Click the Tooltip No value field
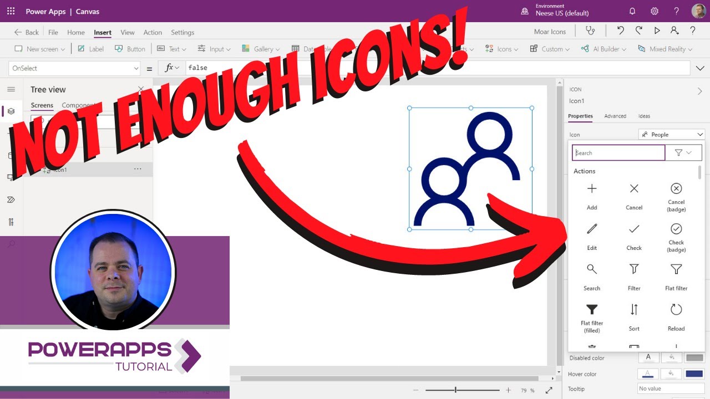Image resolution: width=710 pixels, height=399 pixels. (x=671, y=389)
